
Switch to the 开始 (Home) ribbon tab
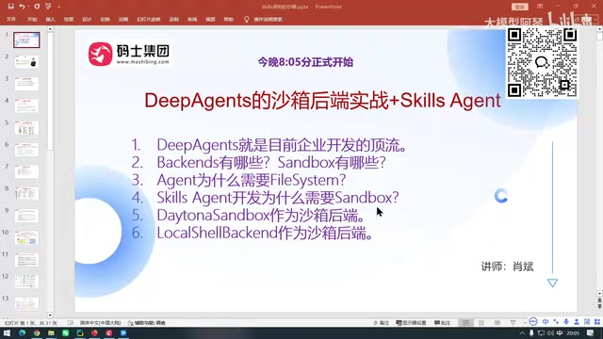[32, 19]
